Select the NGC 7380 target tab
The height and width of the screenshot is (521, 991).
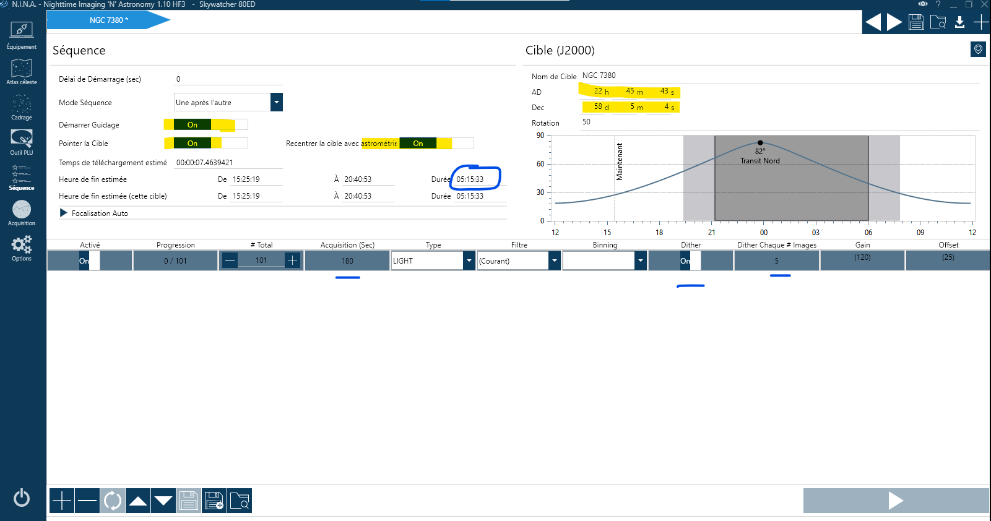(108, 20)
